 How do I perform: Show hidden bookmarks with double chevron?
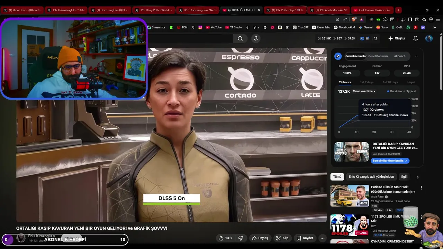pyautogui.click(x=435, y=27)
